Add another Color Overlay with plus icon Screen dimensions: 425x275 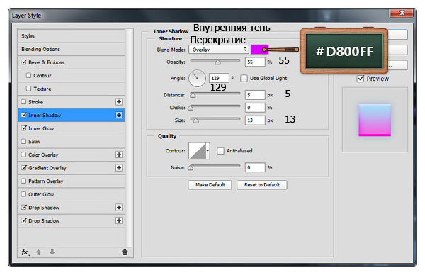pyautogui.click(x=119, y=155)
